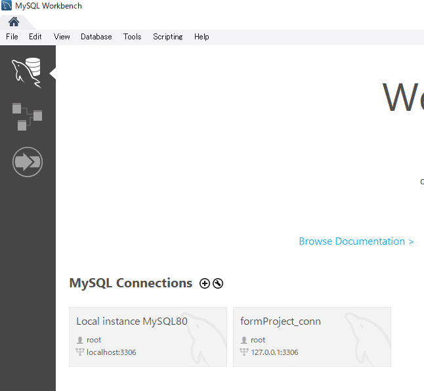Open the Home tab with house icon
This screenshot has width=424, height=391.
14,22
